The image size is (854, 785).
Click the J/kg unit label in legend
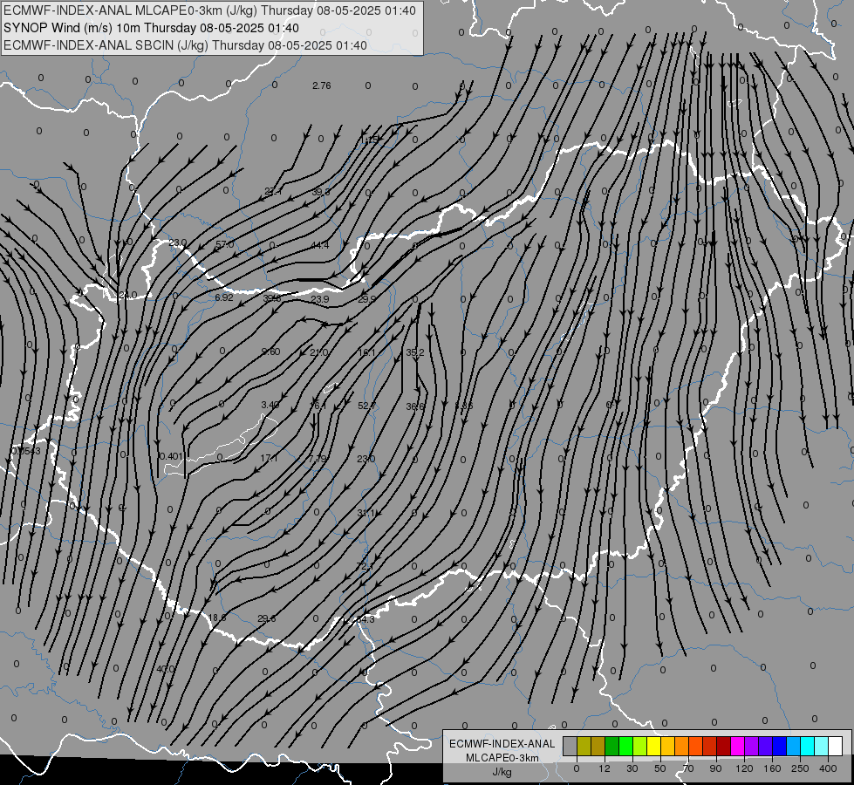click(x=502, y=772)
